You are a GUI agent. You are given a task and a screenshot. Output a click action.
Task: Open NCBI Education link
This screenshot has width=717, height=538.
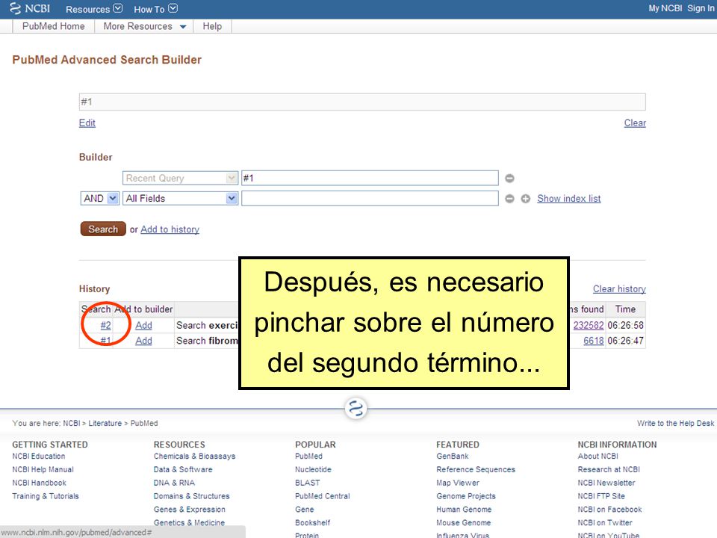pos(39,456)
